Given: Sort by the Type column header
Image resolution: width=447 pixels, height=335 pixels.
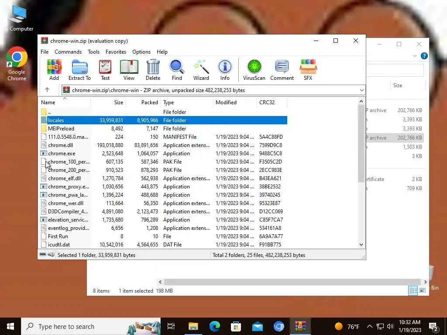Looking at the screenshot, I should [x=187, y=102].
